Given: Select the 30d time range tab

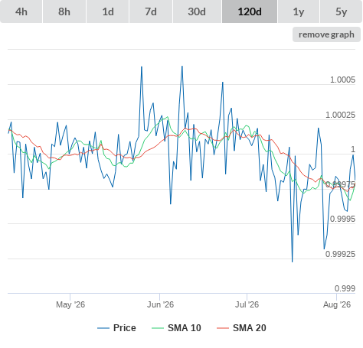Looking at the screenshot, I should [197, 11].
